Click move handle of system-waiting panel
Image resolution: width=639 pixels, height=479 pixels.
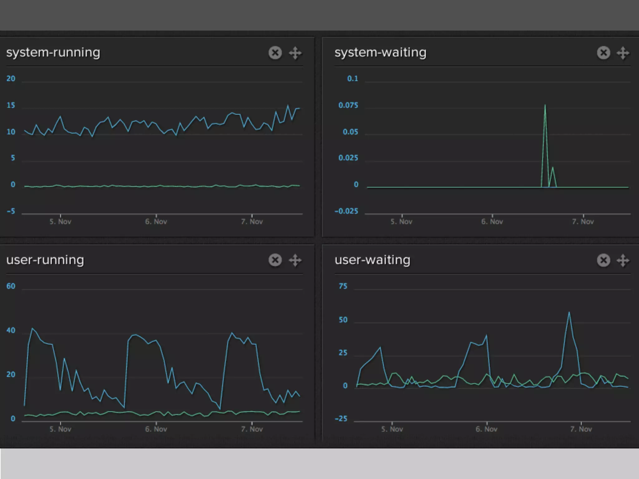pyautogui.click(x=623, y=53)
